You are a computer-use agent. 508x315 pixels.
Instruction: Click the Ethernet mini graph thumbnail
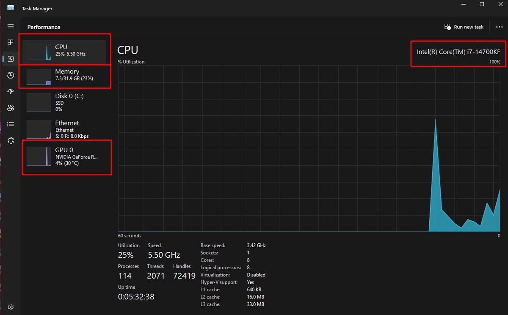click(x=39, y=129)
